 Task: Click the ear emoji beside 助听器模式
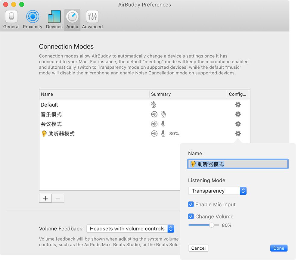point(44,134)
